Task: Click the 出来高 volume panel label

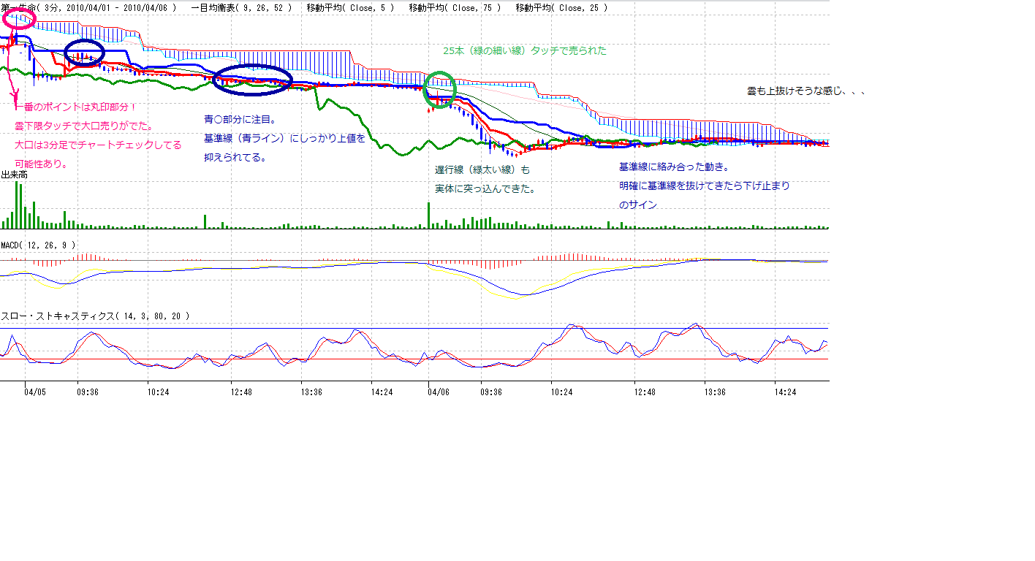Action: pyautogui.click(x=14, y=175)
